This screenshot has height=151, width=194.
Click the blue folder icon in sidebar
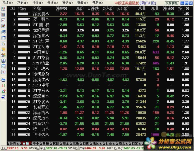(3, 80)
